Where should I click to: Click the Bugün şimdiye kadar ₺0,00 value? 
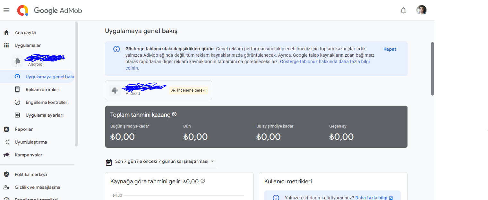[123, 137]
